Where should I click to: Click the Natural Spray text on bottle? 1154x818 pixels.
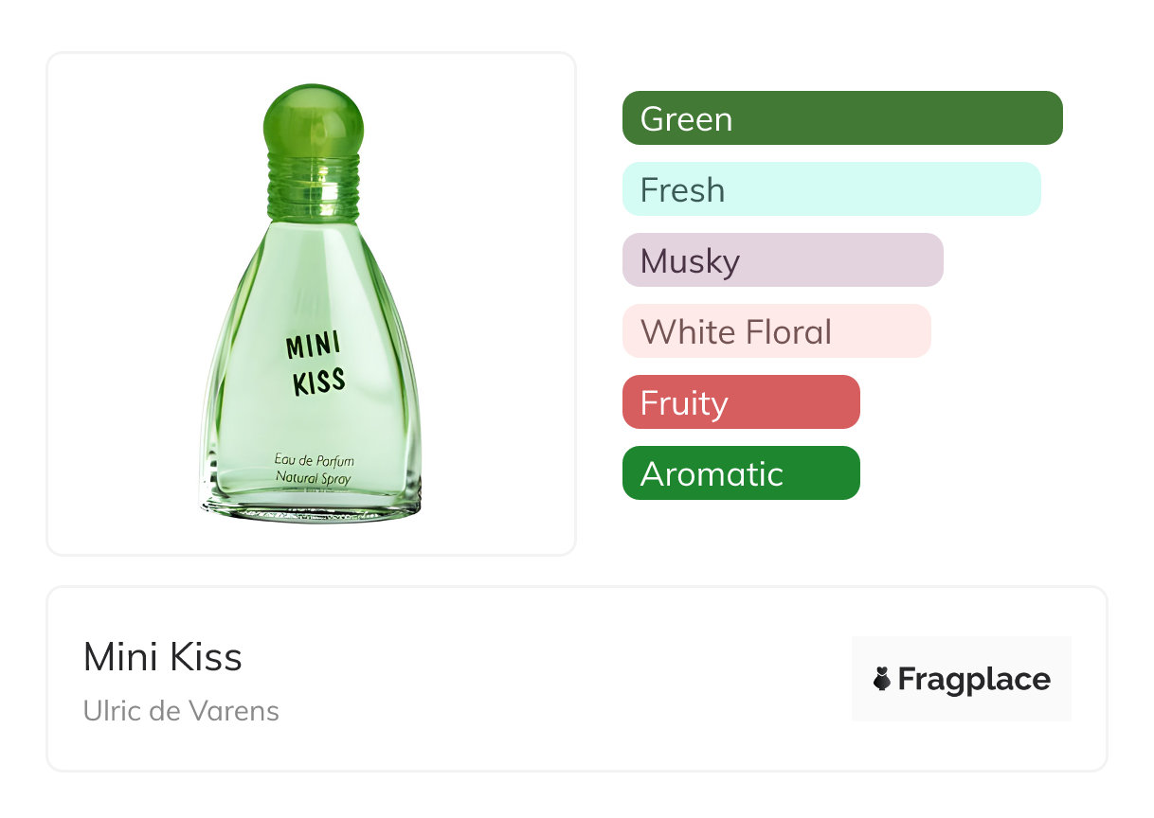(x=314, y=478)
